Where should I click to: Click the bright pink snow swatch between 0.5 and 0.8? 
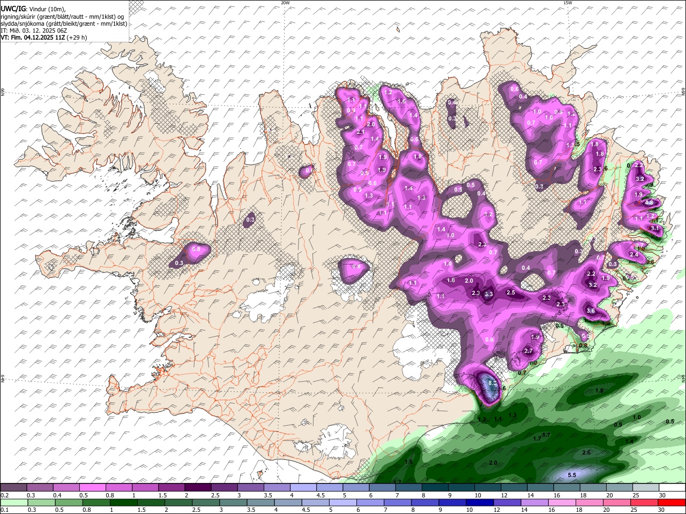click(92, 488)
